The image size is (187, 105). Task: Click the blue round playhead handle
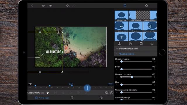[87, 88]
